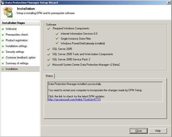Click the Installation Stages header
The width and height of the screenshot is (172, 137).
coord(14,23)
